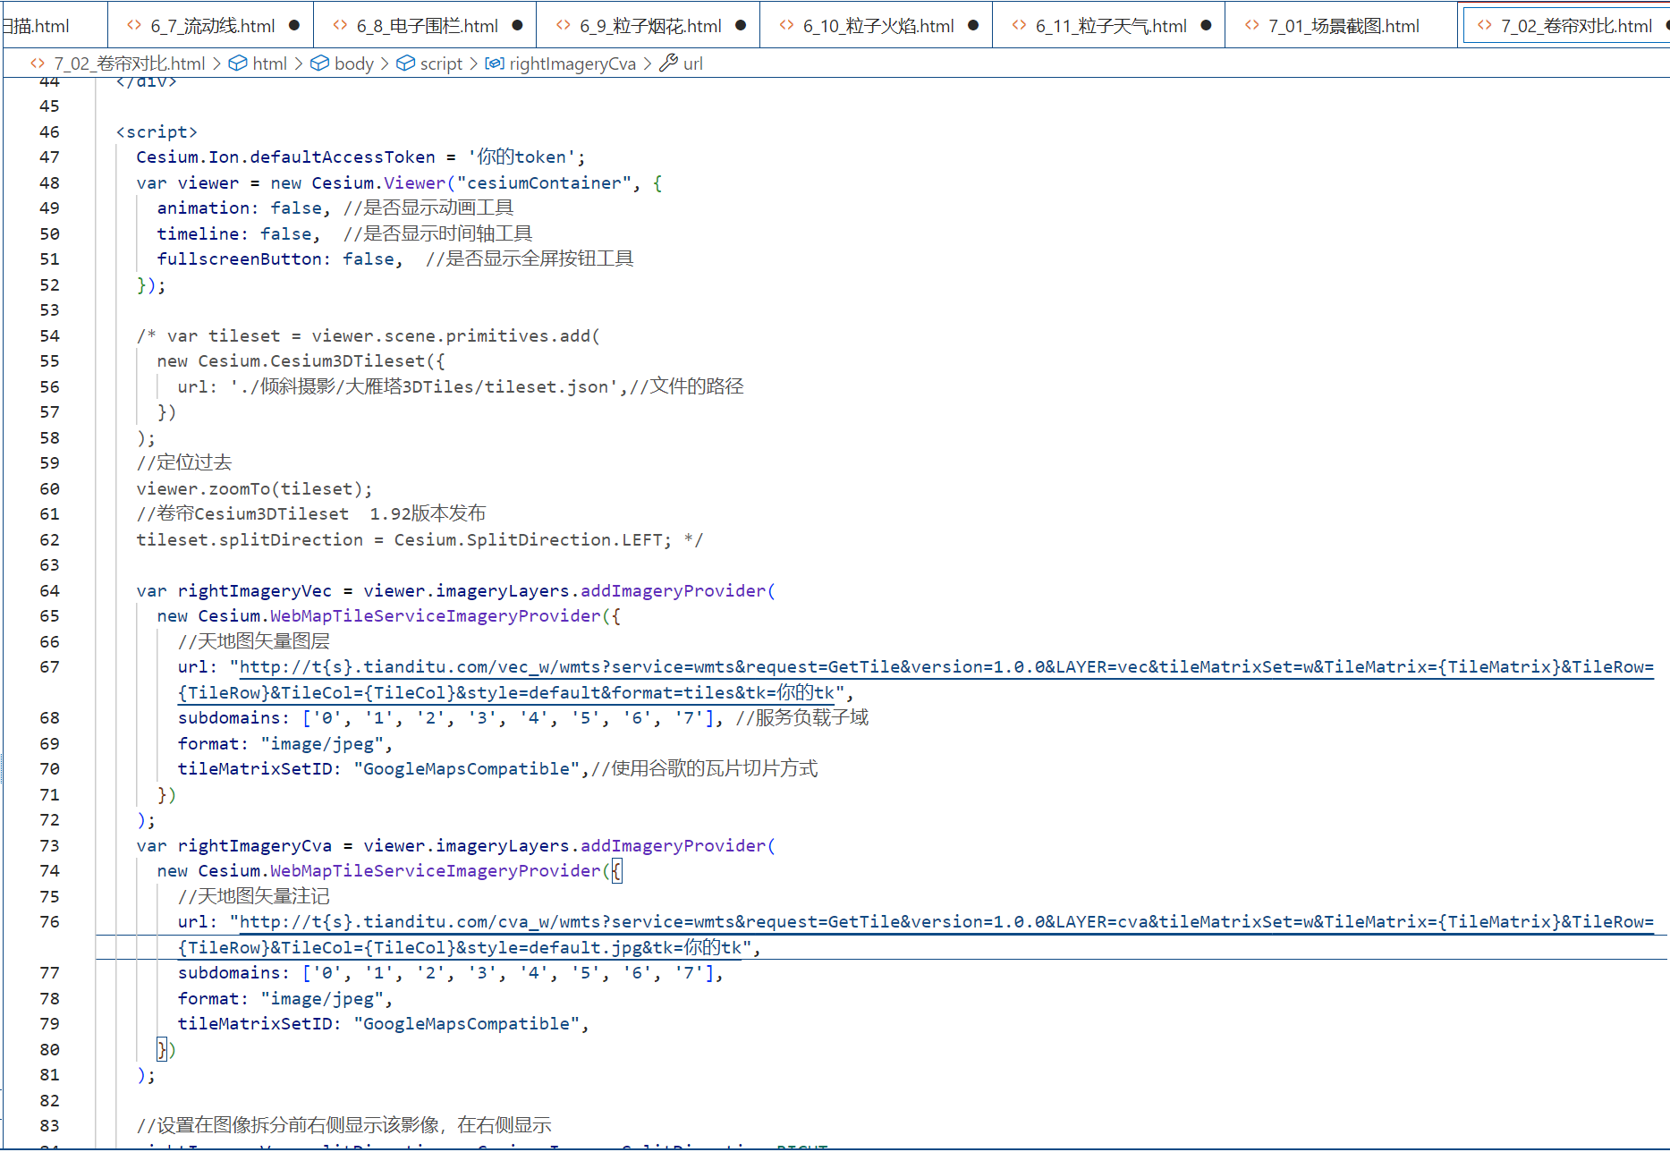This screenshot has height=1152, width=1670.
Task: Switch to the 6_9_粒子烟花.html tab
Action: pos(649,26)
